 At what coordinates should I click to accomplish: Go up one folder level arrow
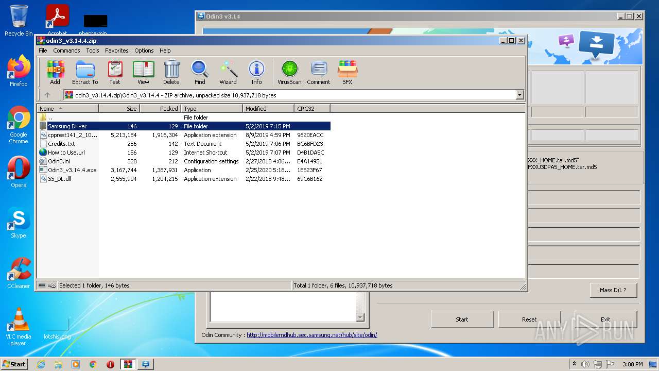click(x=47, y=95)
